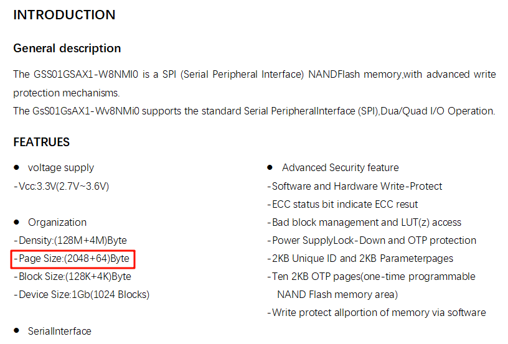
Task: Click the INTRODUCTION heading
Action: coord(64,15)
